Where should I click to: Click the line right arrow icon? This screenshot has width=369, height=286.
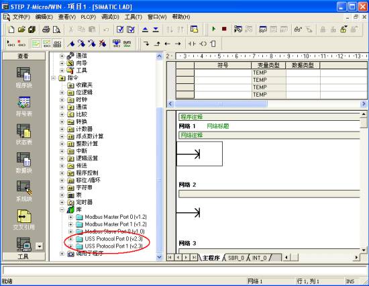[178, 44]
